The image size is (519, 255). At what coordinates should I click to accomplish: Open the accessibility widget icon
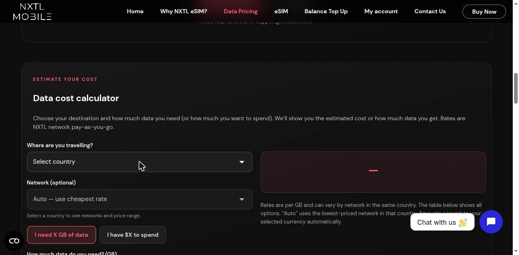click(x=14, y=241)
